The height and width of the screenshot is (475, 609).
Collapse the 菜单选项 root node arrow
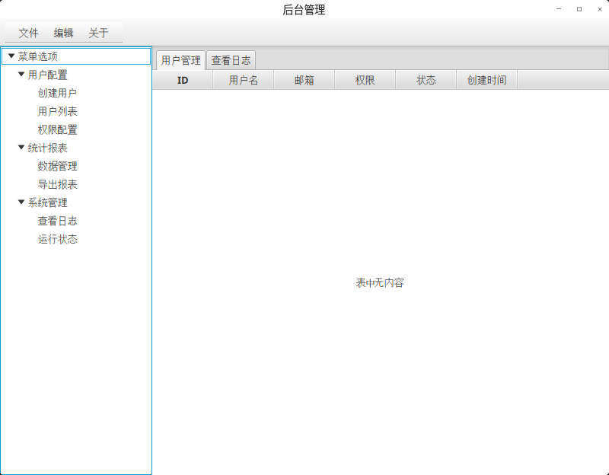tap(11, 56)
